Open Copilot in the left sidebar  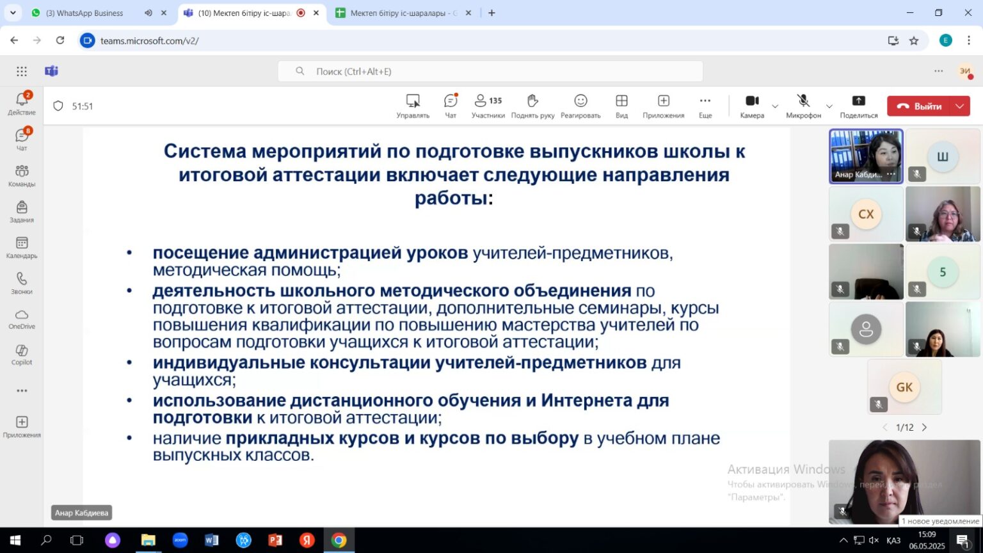(x=22, y=355)
